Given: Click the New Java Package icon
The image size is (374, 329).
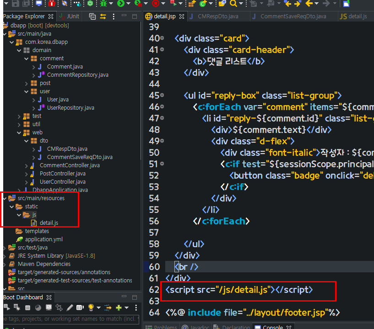Looking at the screenshot, I should 192,3.
